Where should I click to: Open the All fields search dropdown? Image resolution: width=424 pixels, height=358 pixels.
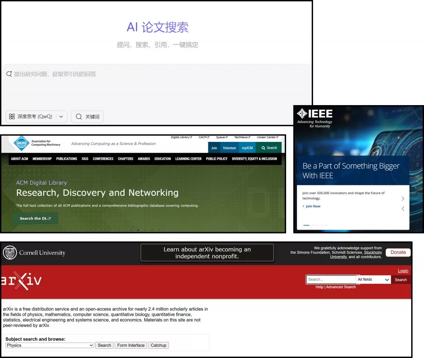point(373,279)
